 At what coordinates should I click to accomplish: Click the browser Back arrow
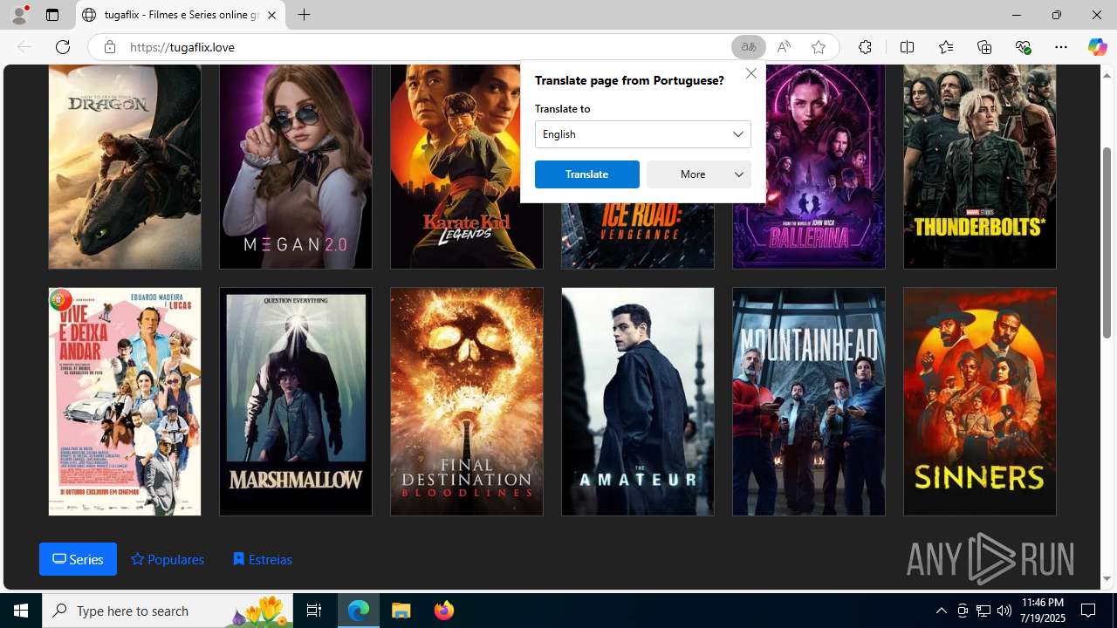coord(24,47)
